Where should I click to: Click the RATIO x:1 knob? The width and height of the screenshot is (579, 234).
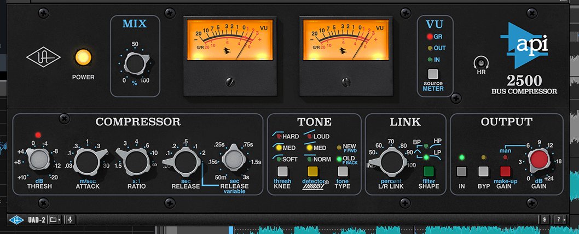click(x=136, y=162)
